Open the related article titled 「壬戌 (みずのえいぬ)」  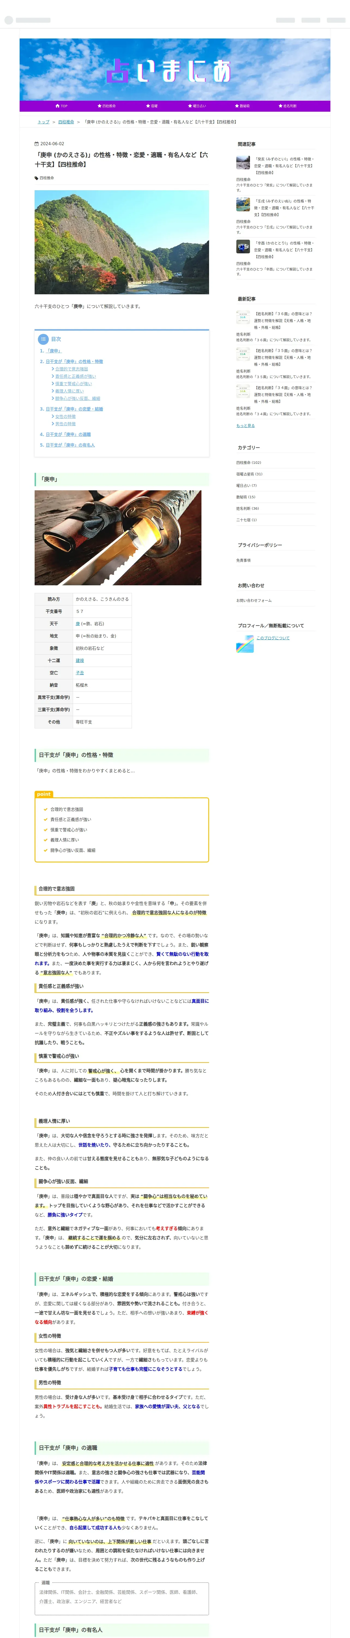coord(284,208)
